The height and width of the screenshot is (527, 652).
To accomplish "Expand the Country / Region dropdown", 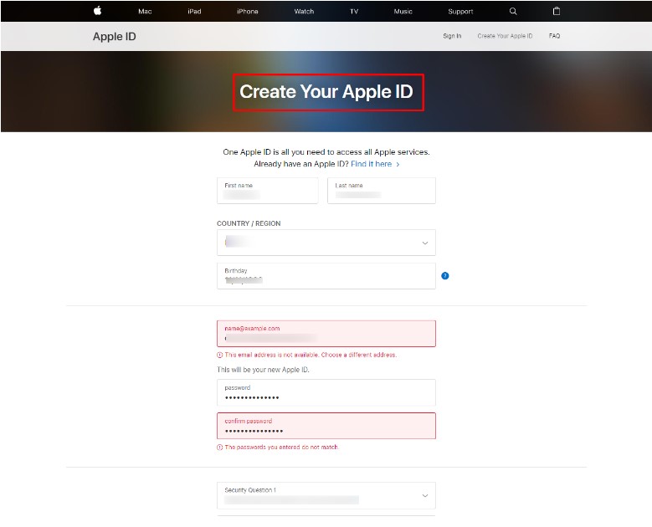I will [326, 243].
